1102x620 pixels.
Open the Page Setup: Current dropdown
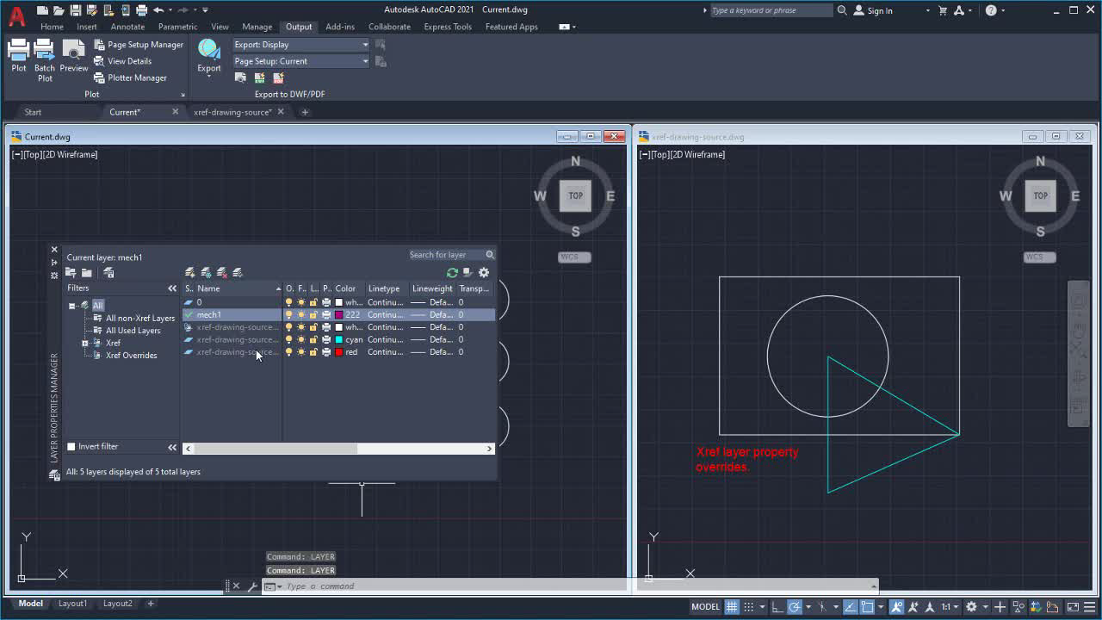click(x=300, y=61)
